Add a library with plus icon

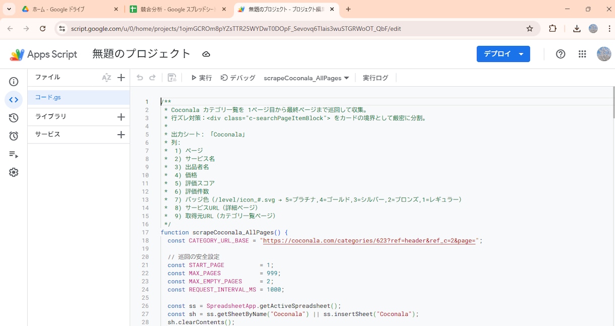point(121,117)
